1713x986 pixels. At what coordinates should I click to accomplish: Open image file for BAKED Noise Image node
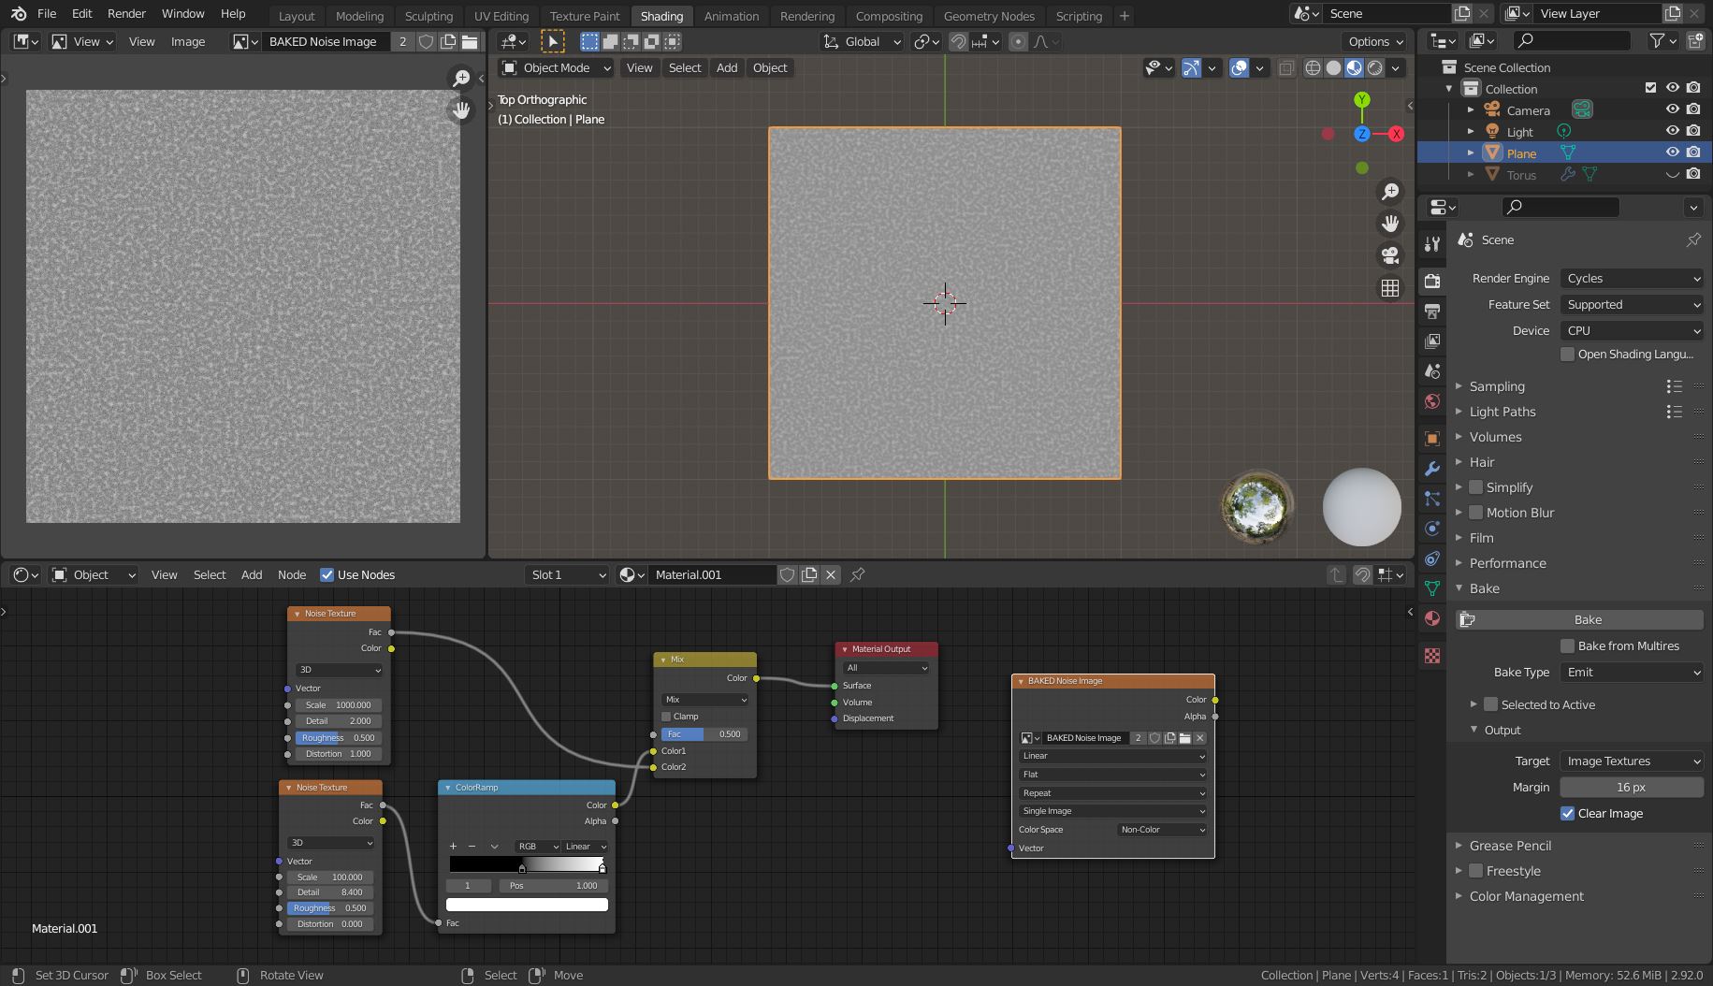(1184, 738)
